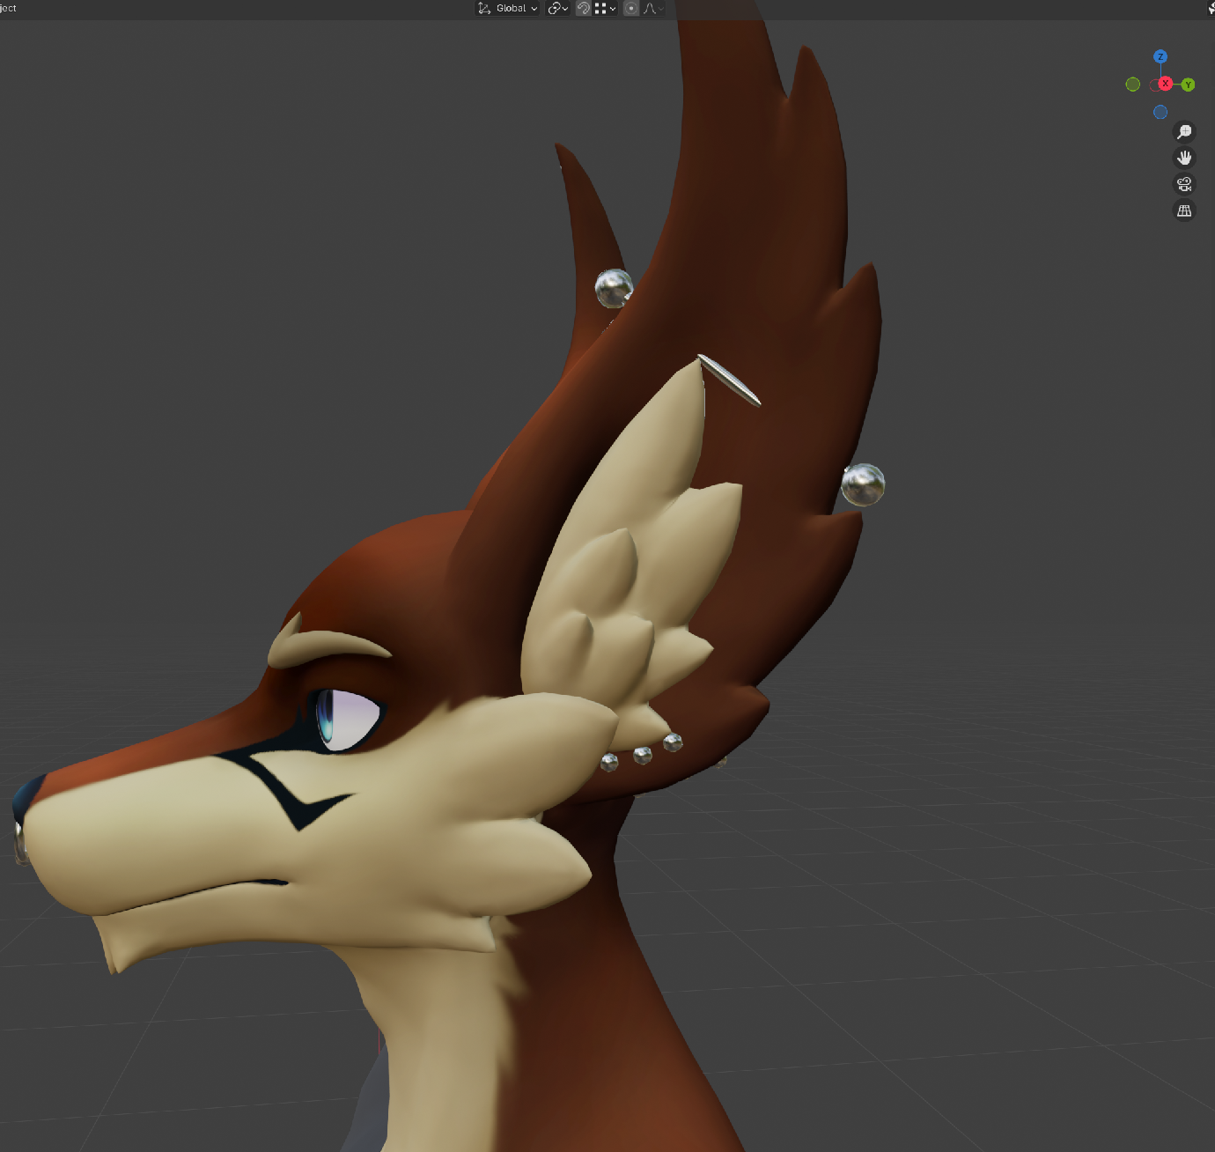The width and height of the screenshot is (1215, 1152).
Task: Open the partially visible Object menu
Action: [x=8, y=8]
